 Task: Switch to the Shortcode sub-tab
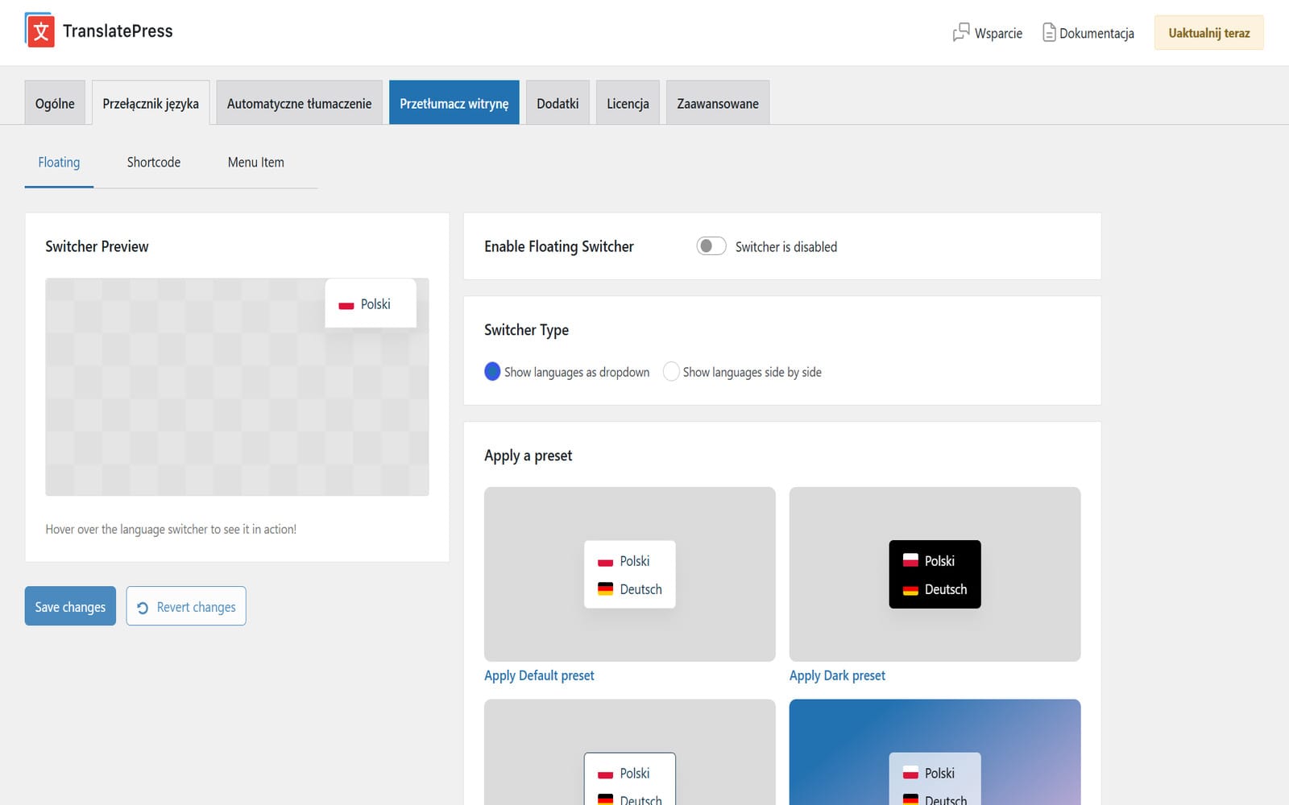pos(154,163)
